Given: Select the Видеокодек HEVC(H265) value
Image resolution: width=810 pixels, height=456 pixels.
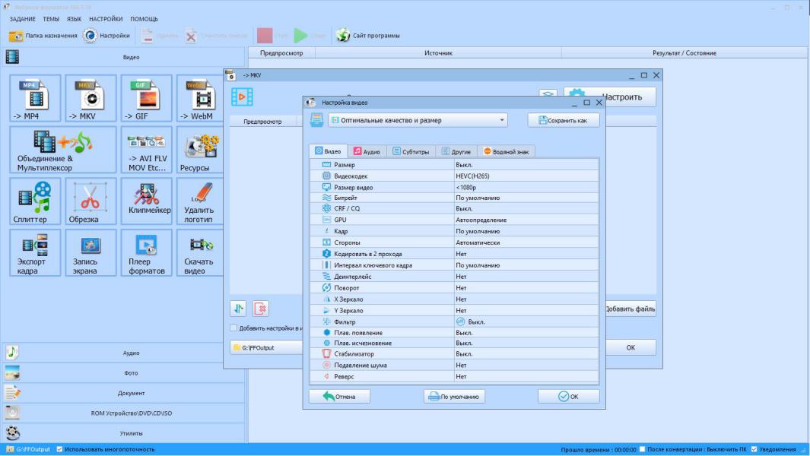Looking at the screenshot, I should coord(526,176).
